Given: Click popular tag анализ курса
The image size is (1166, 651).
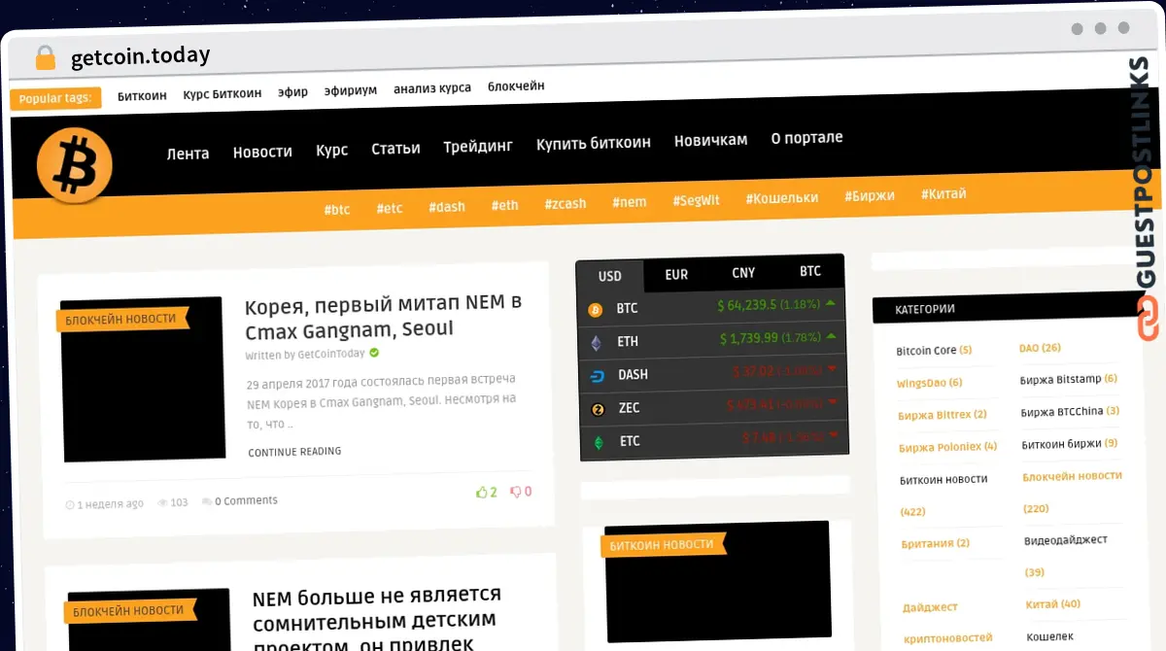Looking at the screenshot, I should (x=432, y=88).
